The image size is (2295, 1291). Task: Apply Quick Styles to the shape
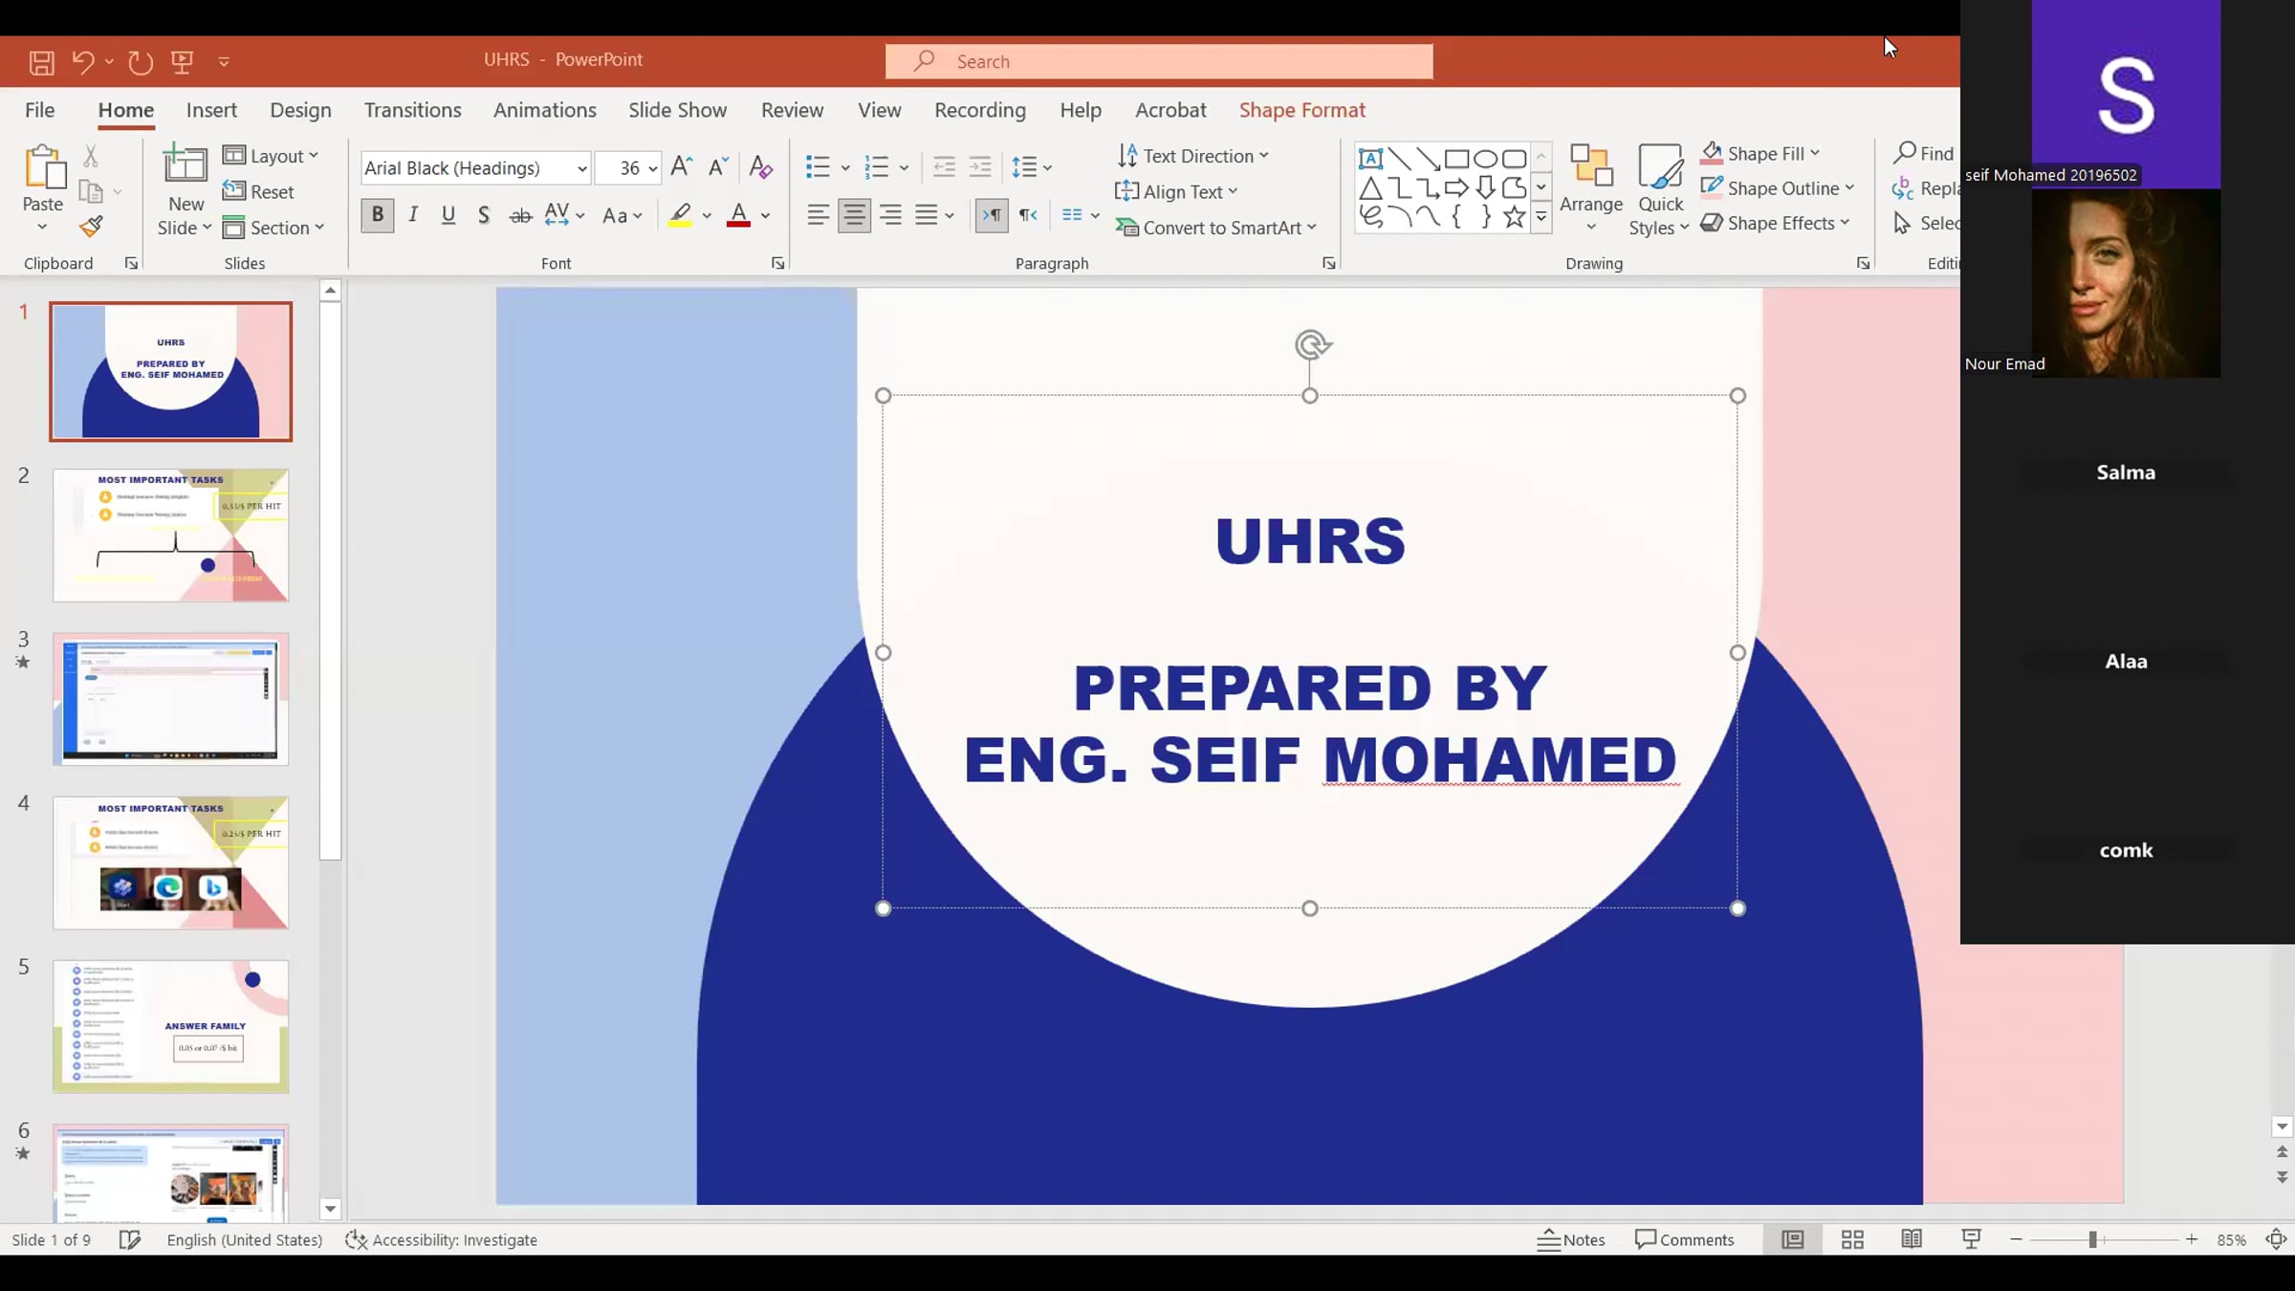pyautogui.click(x=1659, y=188)
